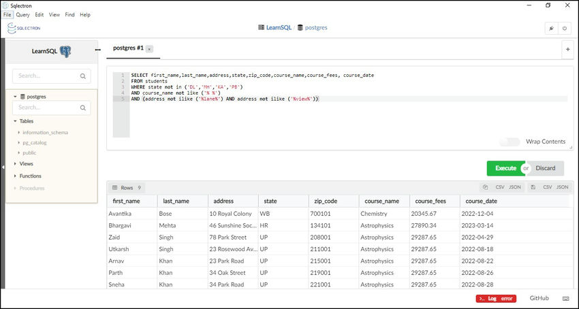Execute the SQL query
579x309 pixels.
(505, 168)
